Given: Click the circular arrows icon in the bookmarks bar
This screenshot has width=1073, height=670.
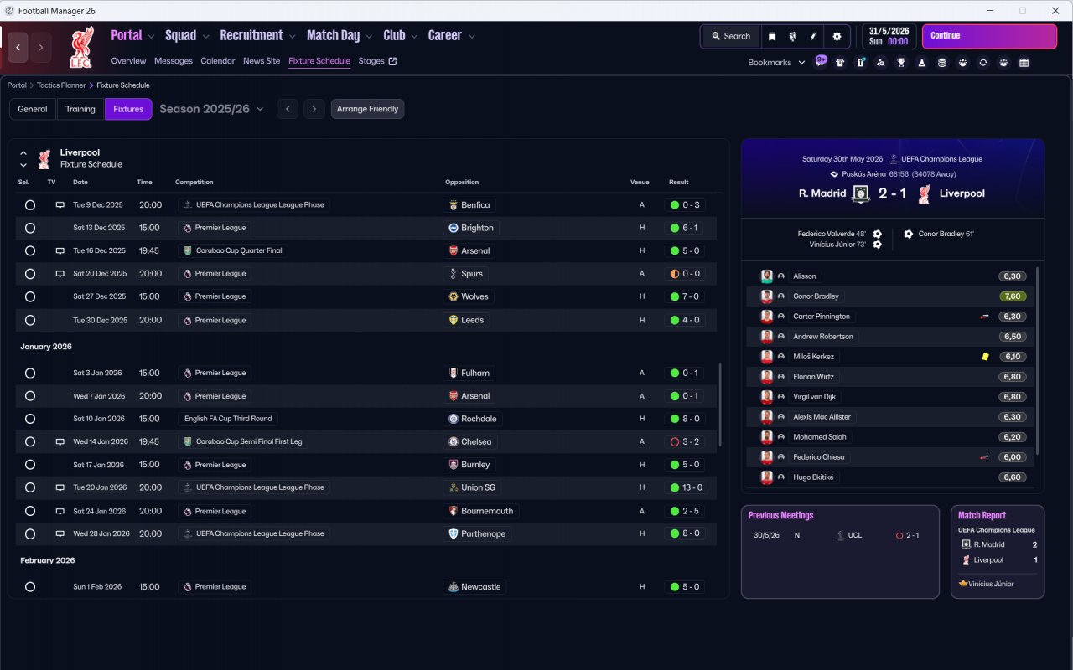Looking at the screenshot, I should [983, 62].
